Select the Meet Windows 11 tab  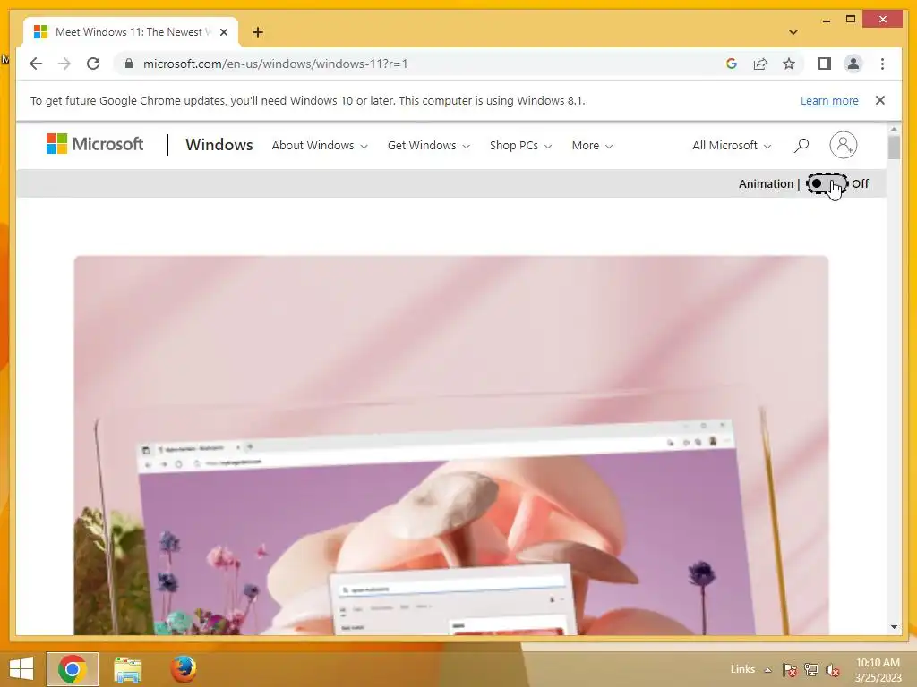click(x=131, y=32)
